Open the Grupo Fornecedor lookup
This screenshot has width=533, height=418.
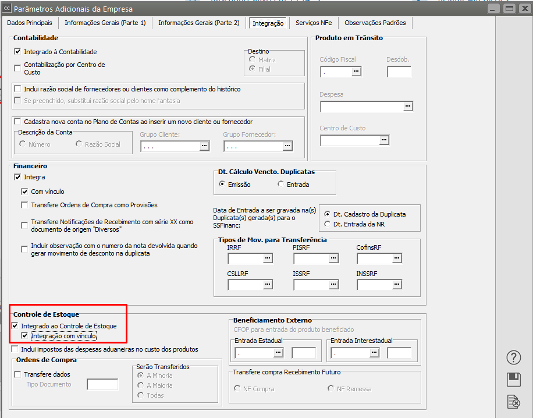[287, 146]
